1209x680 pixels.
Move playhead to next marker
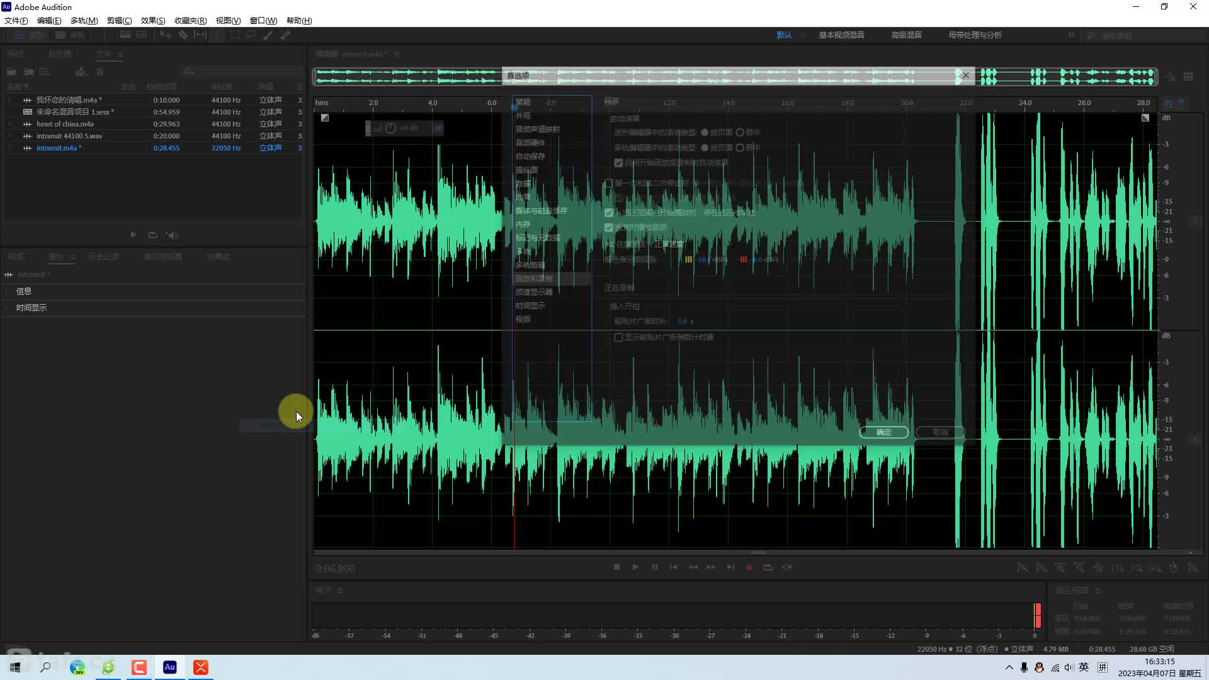pos(730,567)
